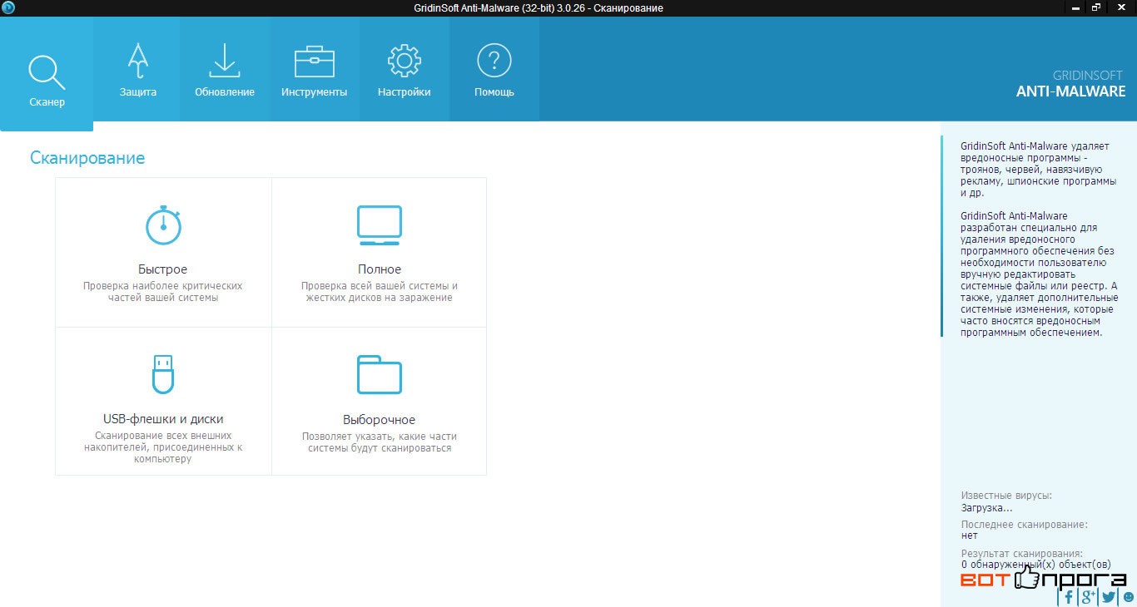Restore down the Anti-Malware window
The height and width of the screenshot is (607, 1137).
[x=1097, y=7]
